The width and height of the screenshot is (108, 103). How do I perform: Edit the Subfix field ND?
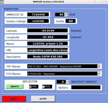tap(71, 21)
